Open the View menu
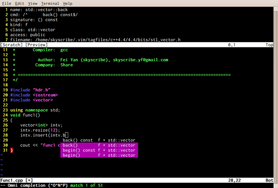The width and height of the screenshot is (278, 188). click(x=33, y=3)
